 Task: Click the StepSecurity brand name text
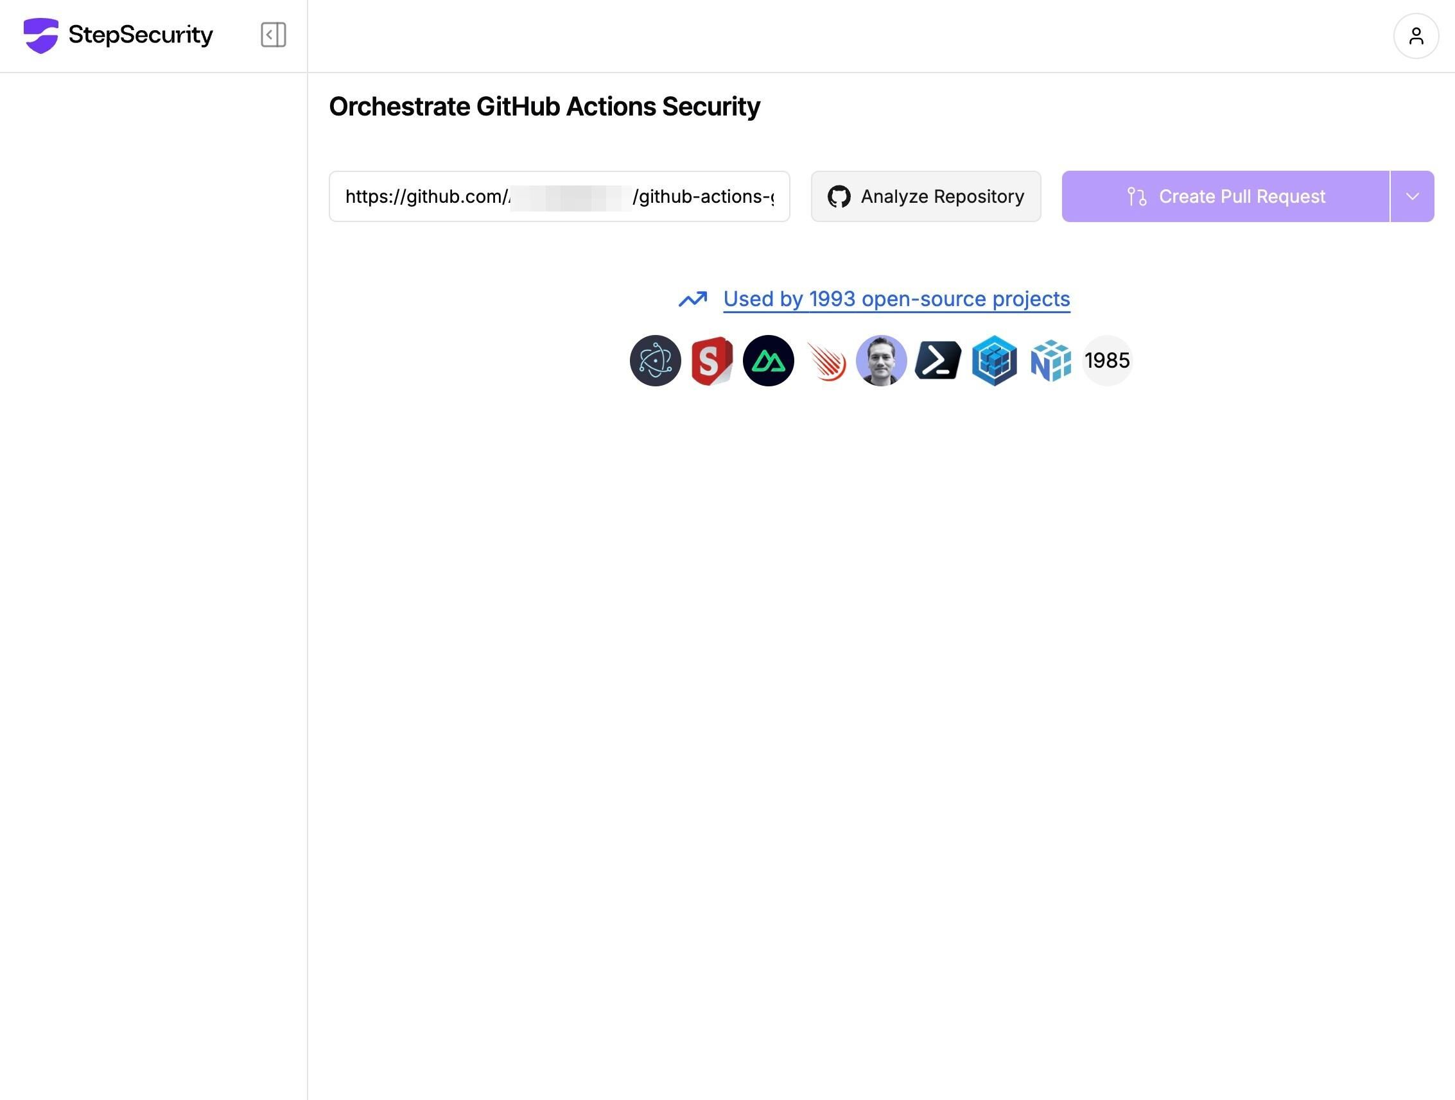(141, 35)
